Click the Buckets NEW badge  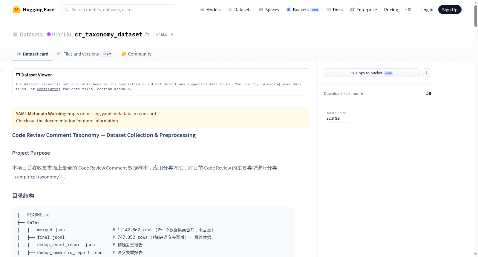[315, 10]
